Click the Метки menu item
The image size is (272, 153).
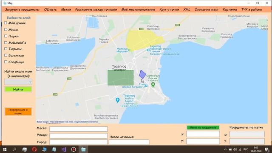click(66, 9)
